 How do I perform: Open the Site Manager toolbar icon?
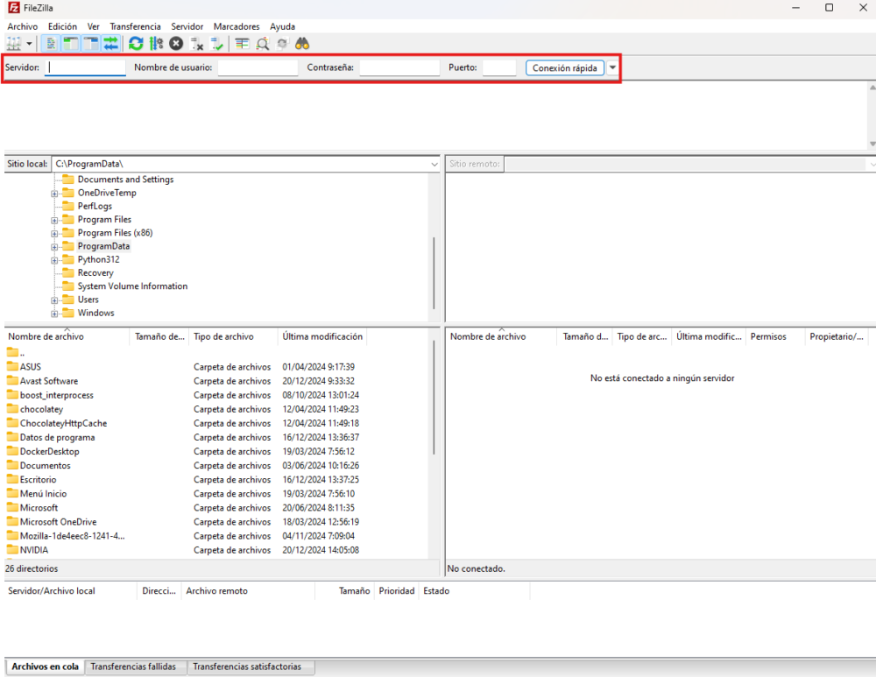tap(13, 44)
